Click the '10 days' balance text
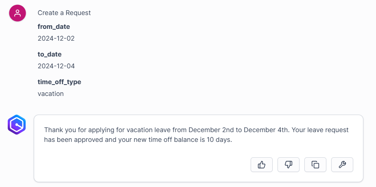The width and height of the screenshot is (376, 187). tap(219, 140)
